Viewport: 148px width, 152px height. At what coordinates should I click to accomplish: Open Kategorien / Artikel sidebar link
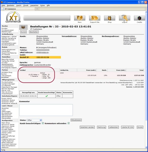coord(9,36)
